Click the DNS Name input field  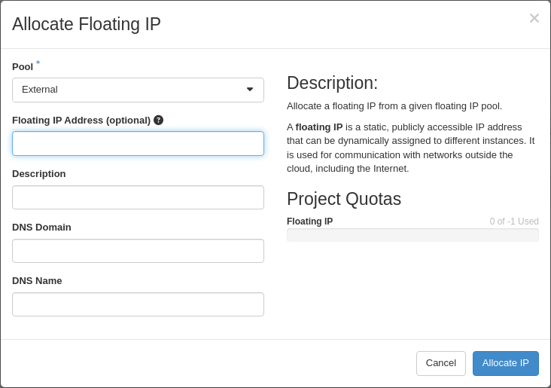[x=138, y=304]
